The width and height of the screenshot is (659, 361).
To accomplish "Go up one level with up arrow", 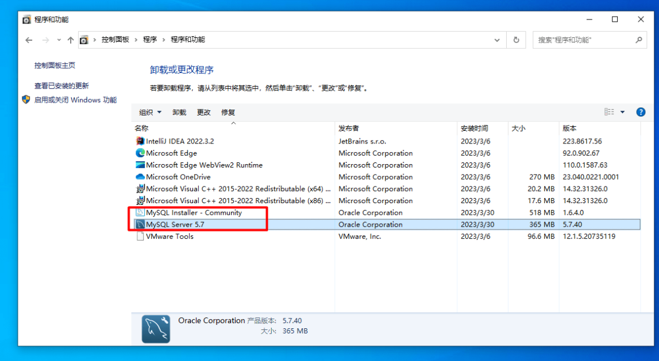I will [71, 40].
